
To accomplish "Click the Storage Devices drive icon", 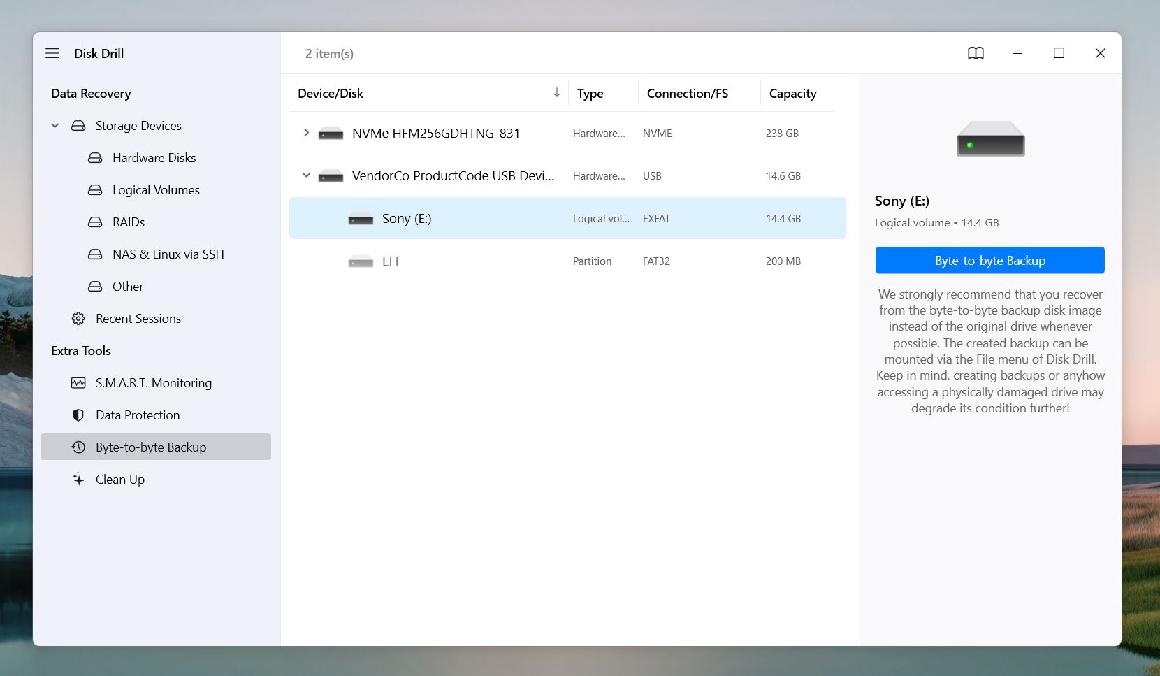I will coord(78,126).
